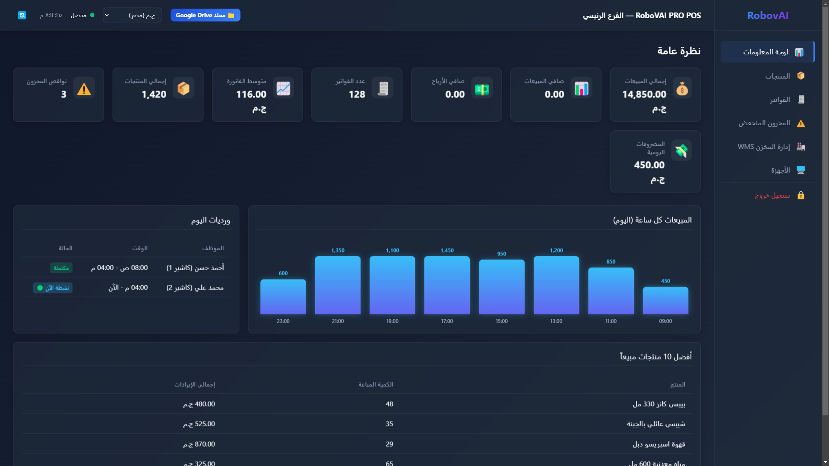Screen dimensions: 829x466
Task: Click the lock icon beside تسجيل خروج
Action: [x=801, y=195]
